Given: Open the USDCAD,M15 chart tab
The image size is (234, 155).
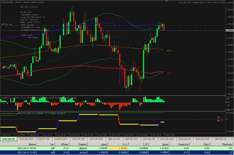Looking at the screenshot, I should pos(167,139).
